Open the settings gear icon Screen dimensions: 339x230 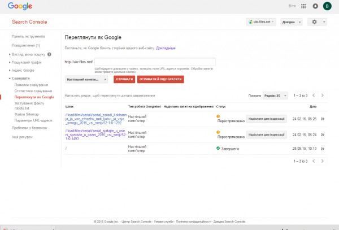coord(314,22)
